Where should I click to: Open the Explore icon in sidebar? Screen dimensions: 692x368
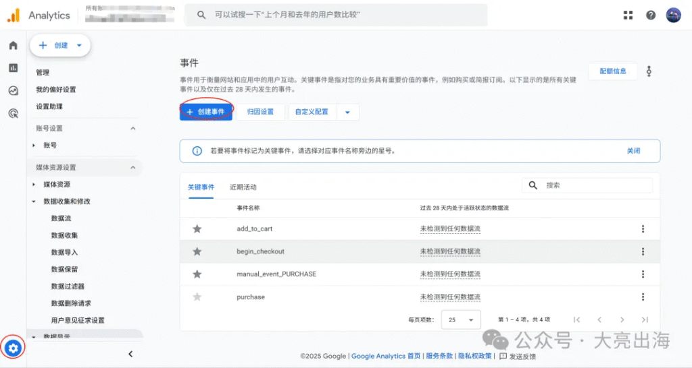coord(13,91)
